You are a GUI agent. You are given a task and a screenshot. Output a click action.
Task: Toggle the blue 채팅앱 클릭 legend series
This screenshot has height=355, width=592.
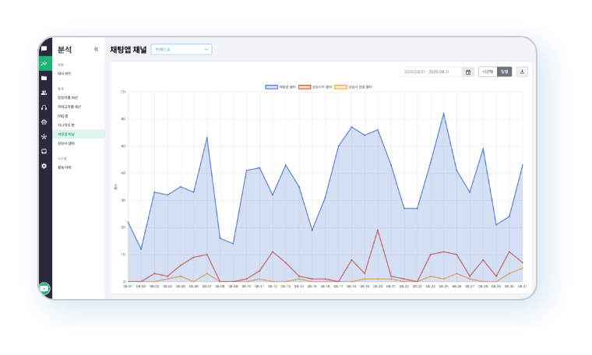(x=281, y=86)
